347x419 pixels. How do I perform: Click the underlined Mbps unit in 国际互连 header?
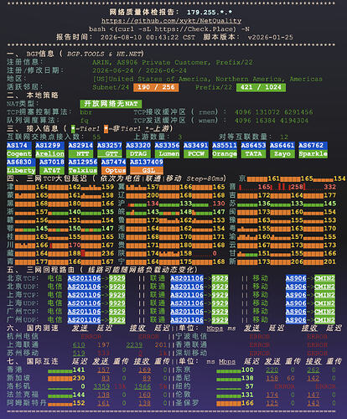[x=227, y=361]
